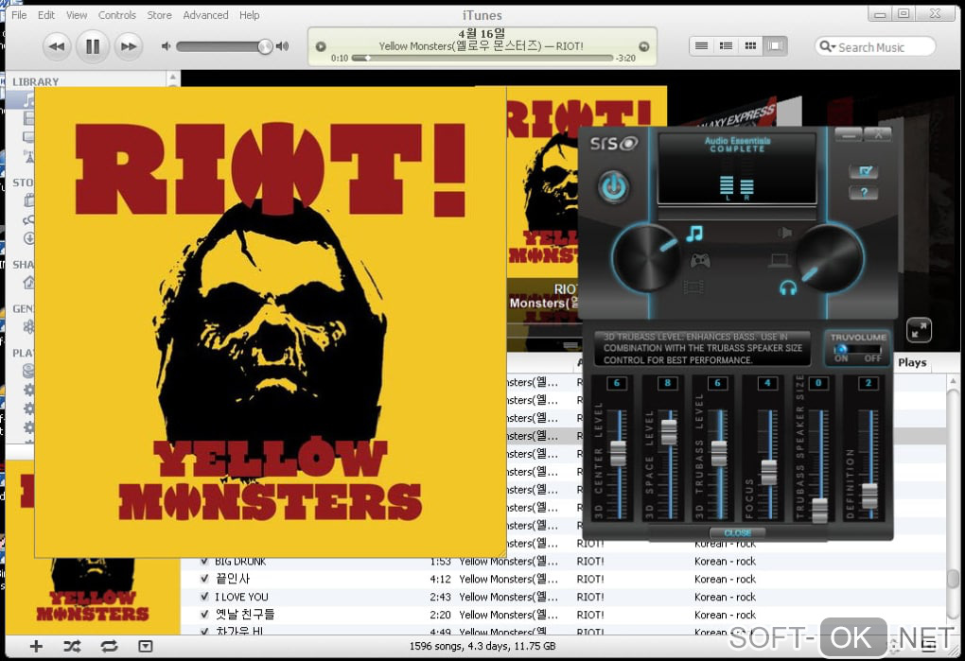The image size is (965, 661).
Task: Pause playback in iTunes
Action: [x=93, y=46]
